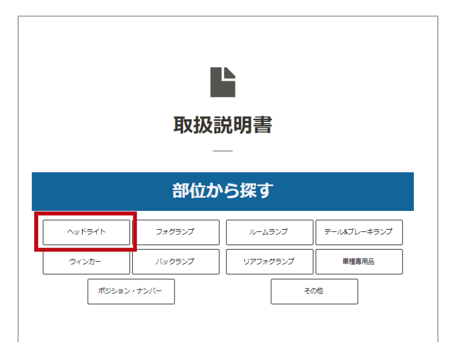The width and height of the screenshot is (456, 342).
Task: Select the バックランプ button
Action: pyautogui.click(x=176, y=262)
